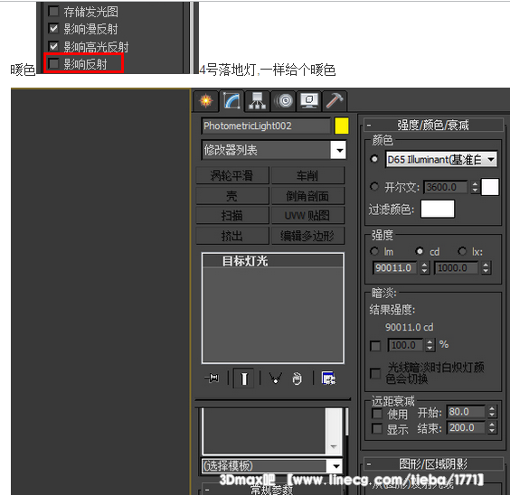Viewport: 510px width, 495px height.
Task: Click the 1000.0 distance field
Action: 456,268
